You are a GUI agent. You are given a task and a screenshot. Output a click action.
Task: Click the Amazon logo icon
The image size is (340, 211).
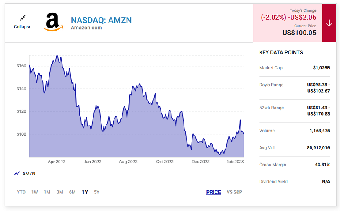click(53, 22)
